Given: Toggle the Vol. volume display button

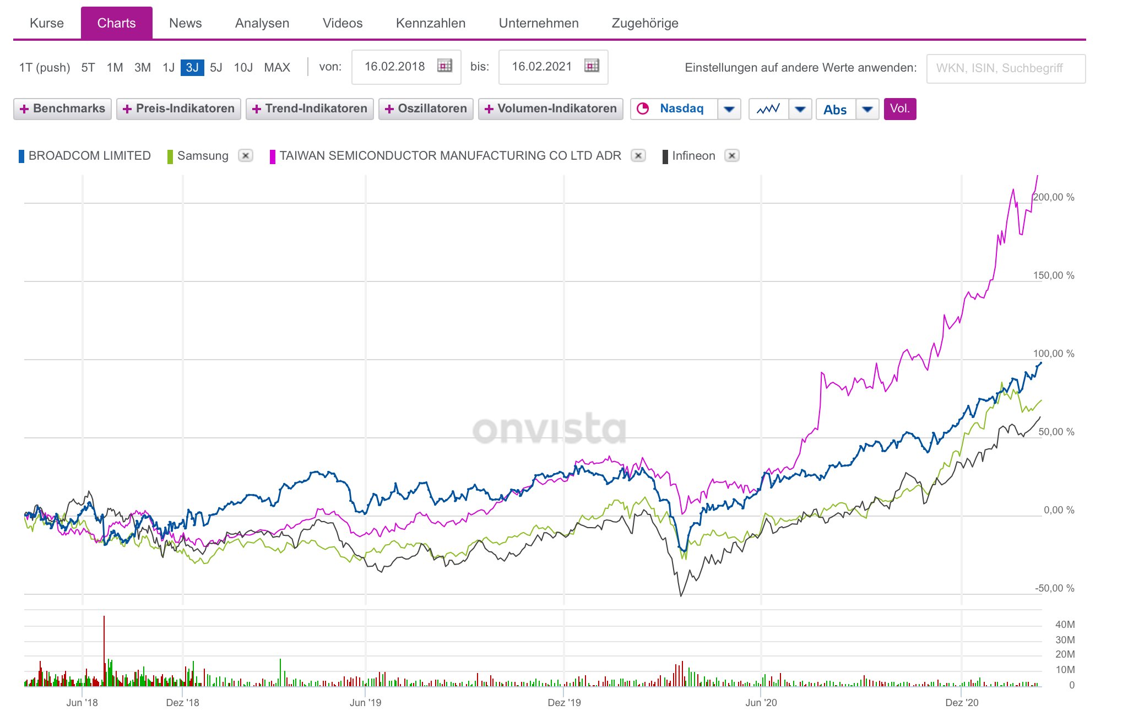Looking at the screenshot, I should (899, 109).
